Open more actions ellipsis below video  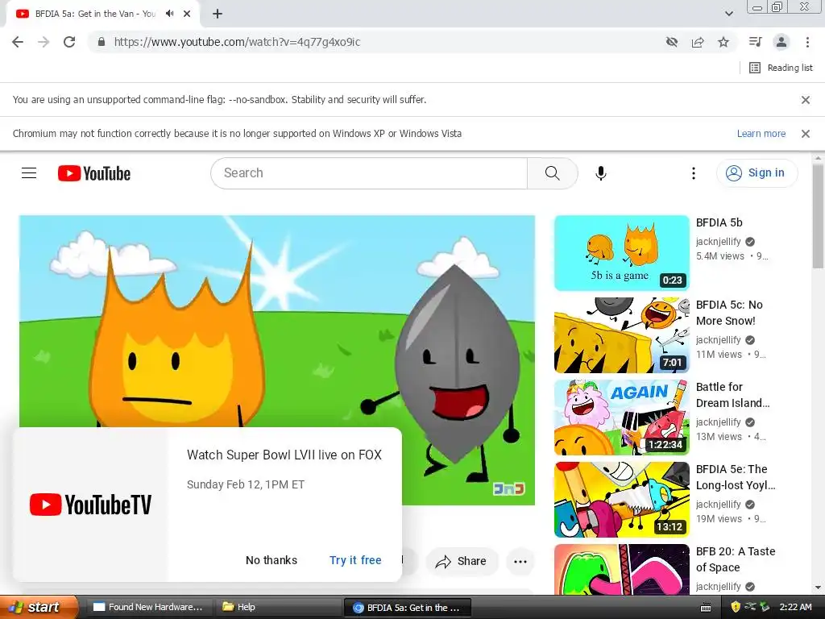tap(520, 562)
